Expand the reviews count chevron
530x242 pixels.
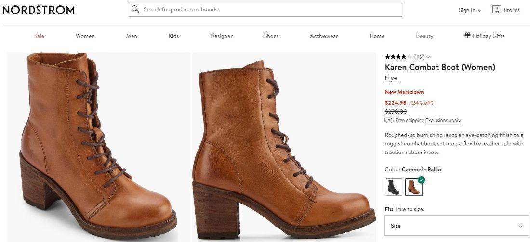(x=428, y=57)
